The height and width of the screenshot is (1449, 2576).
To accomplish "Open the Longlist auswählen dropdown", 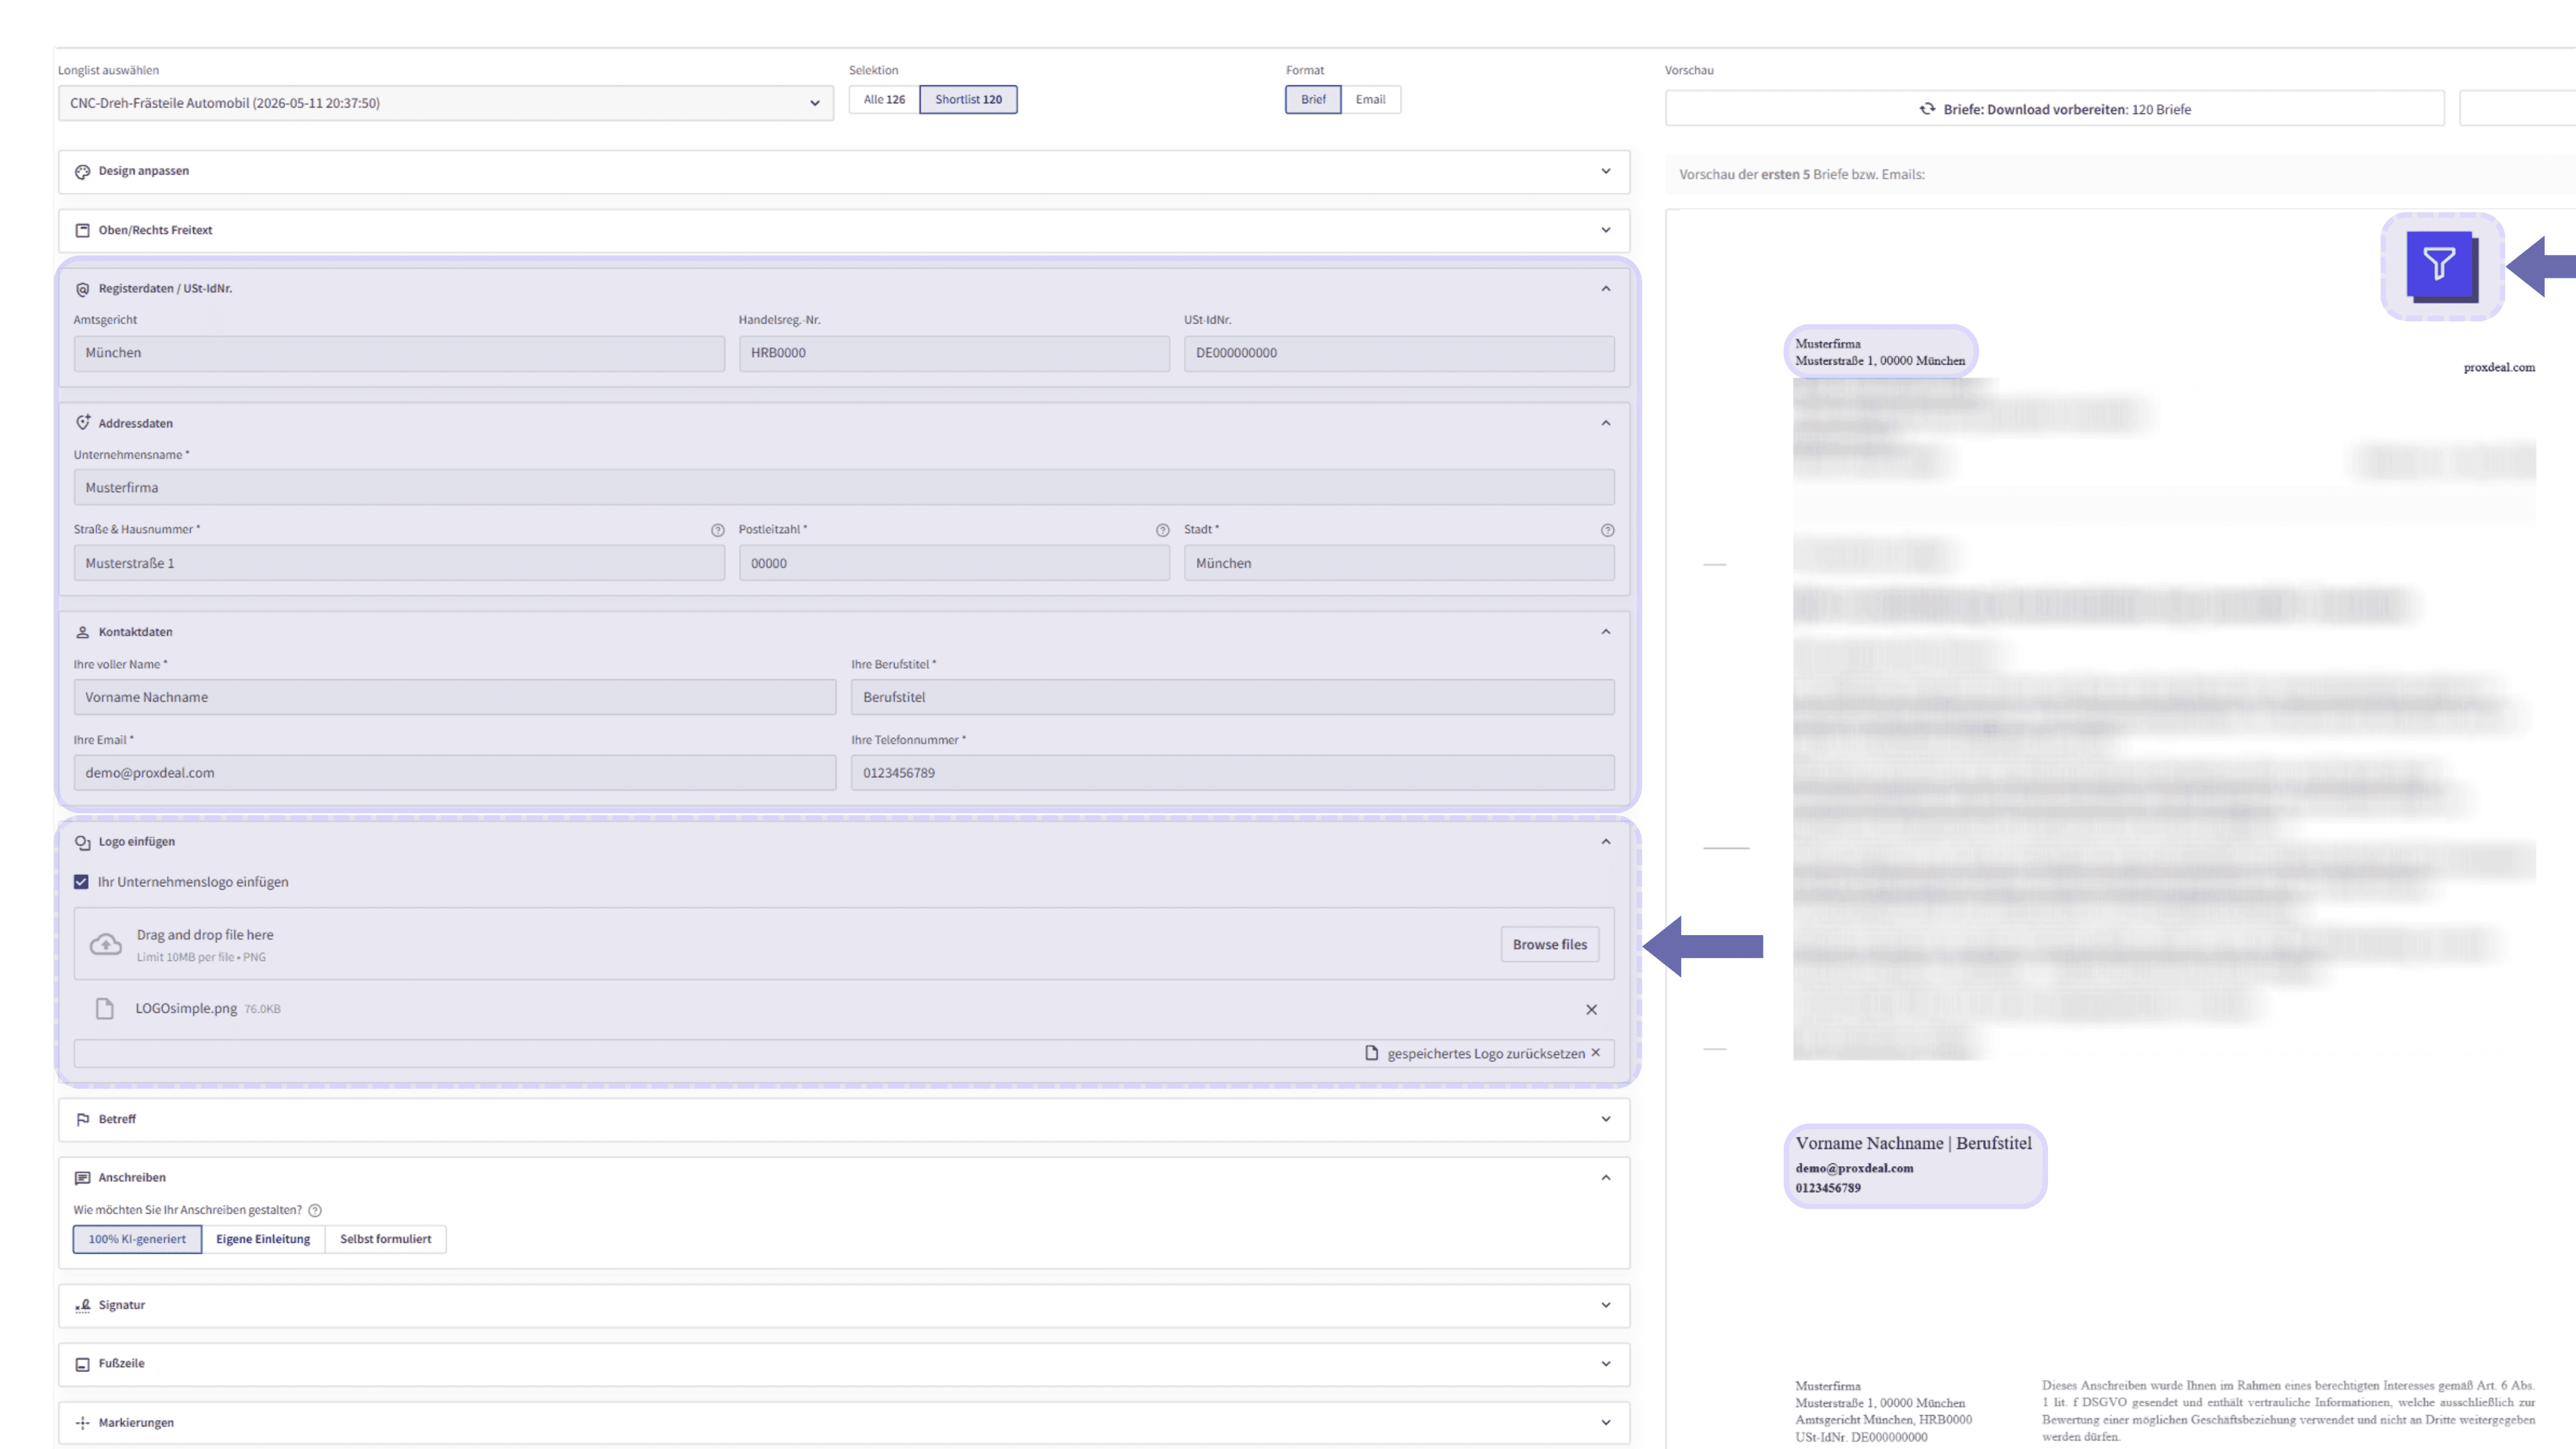I will point(445,103).
